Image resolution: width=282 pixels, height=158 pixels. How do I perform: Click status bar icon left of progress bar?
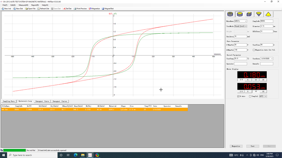coord(2,150)
